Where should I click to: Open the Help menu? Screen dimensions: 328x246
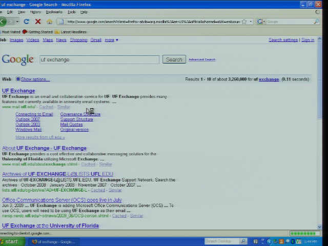click(x=84, y=12)
